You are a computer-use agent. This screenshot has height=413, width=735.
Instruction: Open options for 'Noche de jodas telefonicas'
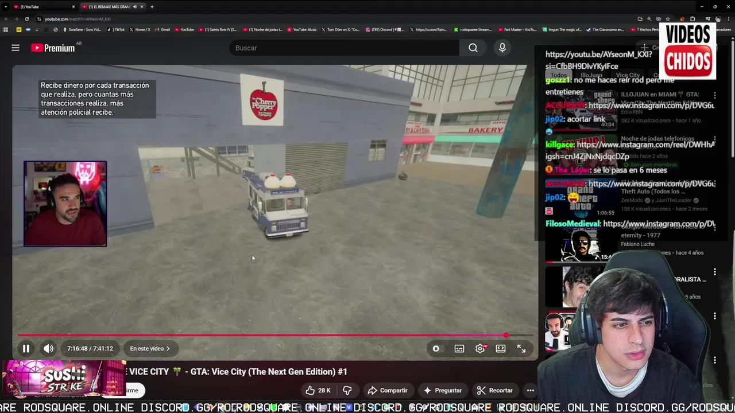point(715,139)
